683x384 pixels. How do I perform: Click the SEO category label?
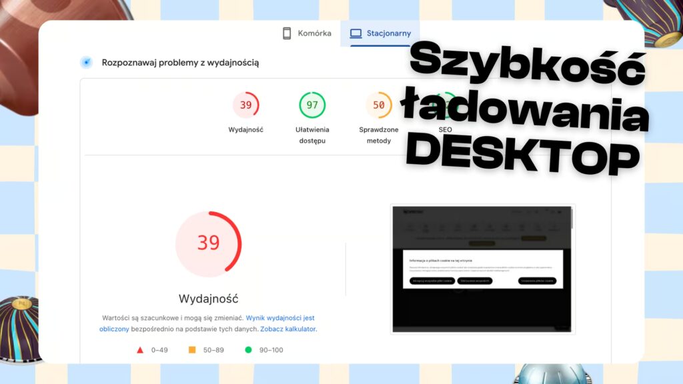pos(445,130)
